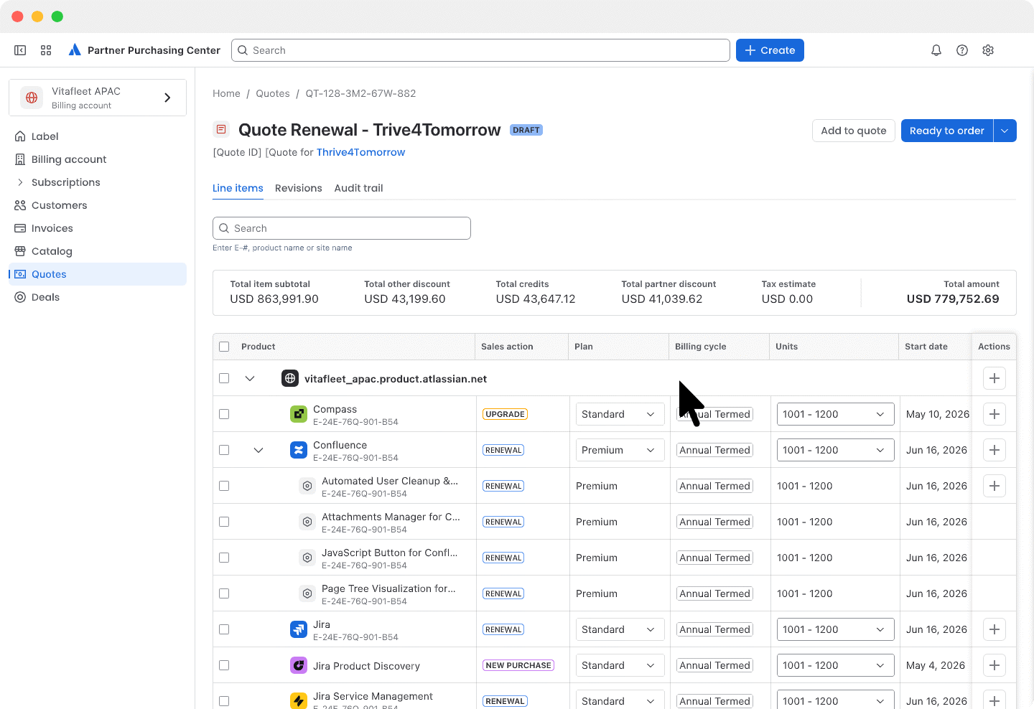Tick the Confluence row checkbox
Screen dimensions: 1034x709
pyautogui.click(x=224, y=450)
